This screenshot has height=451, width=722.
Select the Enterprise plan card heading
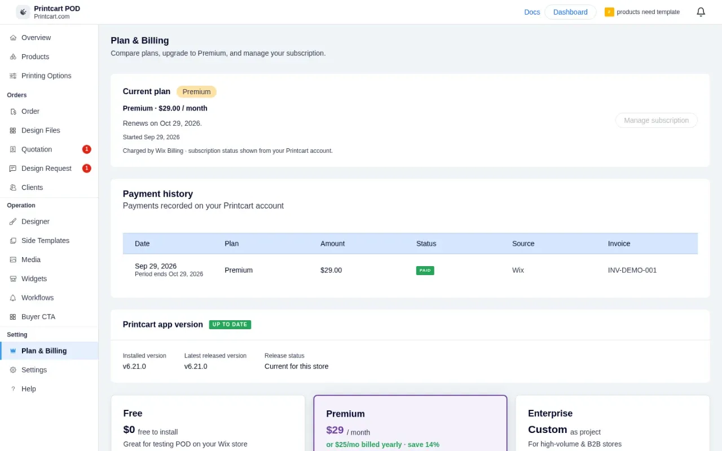coord(550,413)
